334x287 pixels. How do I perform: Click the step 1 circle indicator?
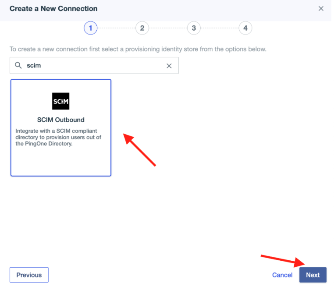(90, 28)
